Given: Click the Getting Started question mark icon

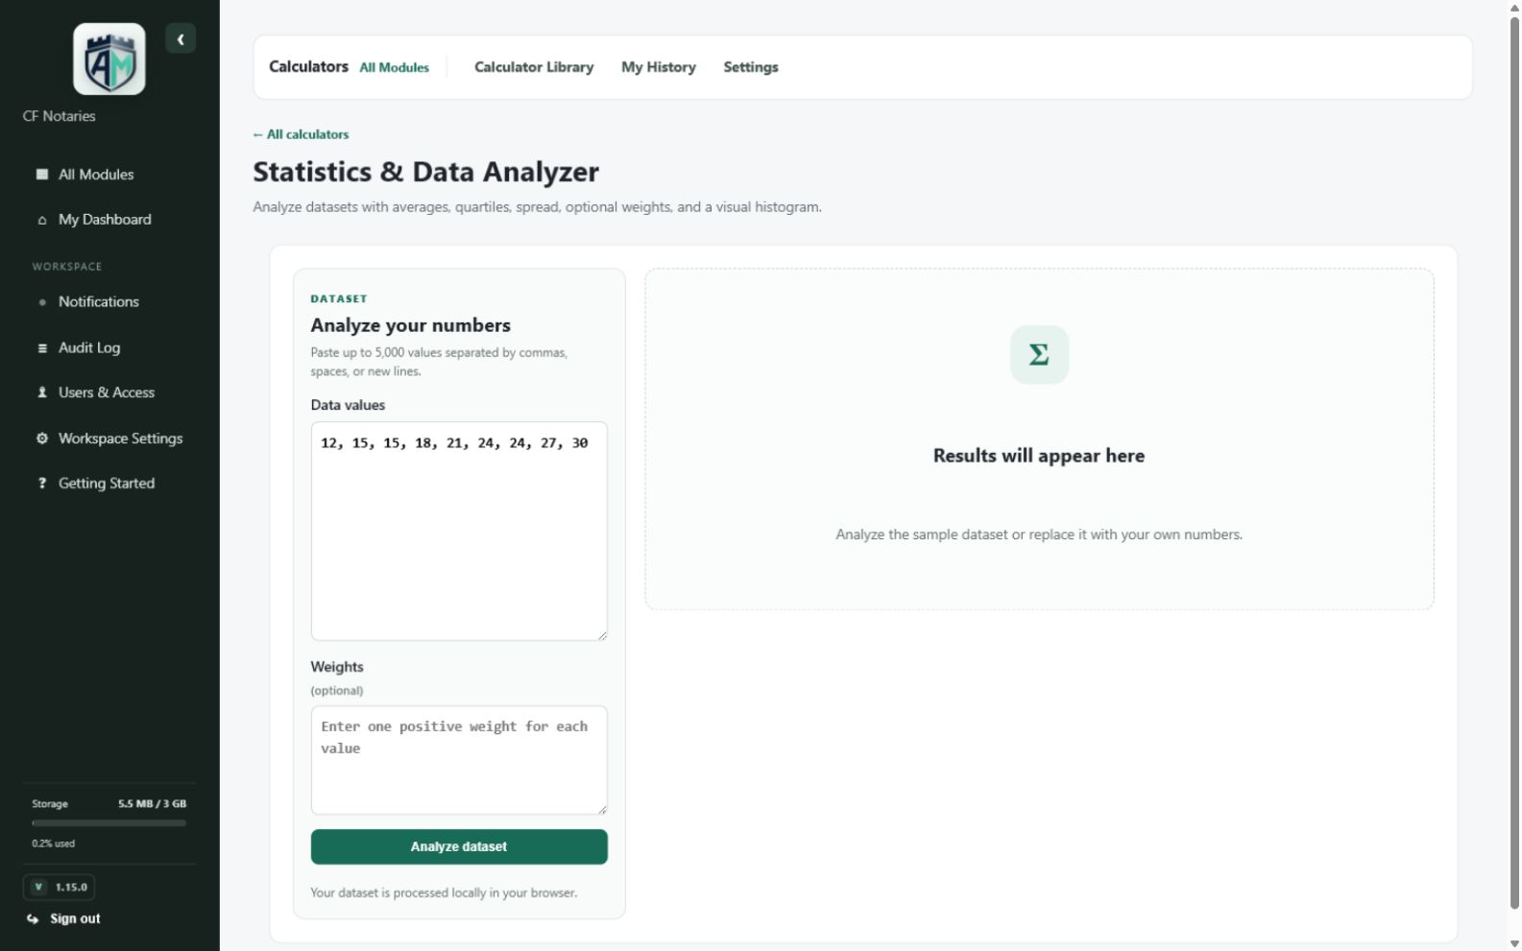Looking at the screenshot, I should click(x=42, y=484).
